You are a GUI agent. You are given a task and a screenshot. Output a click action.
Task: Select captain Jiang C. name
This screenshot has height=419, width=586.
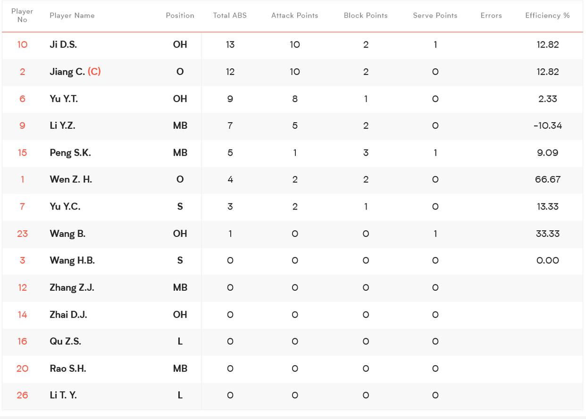pyautogui.click(x=67, y=72)
